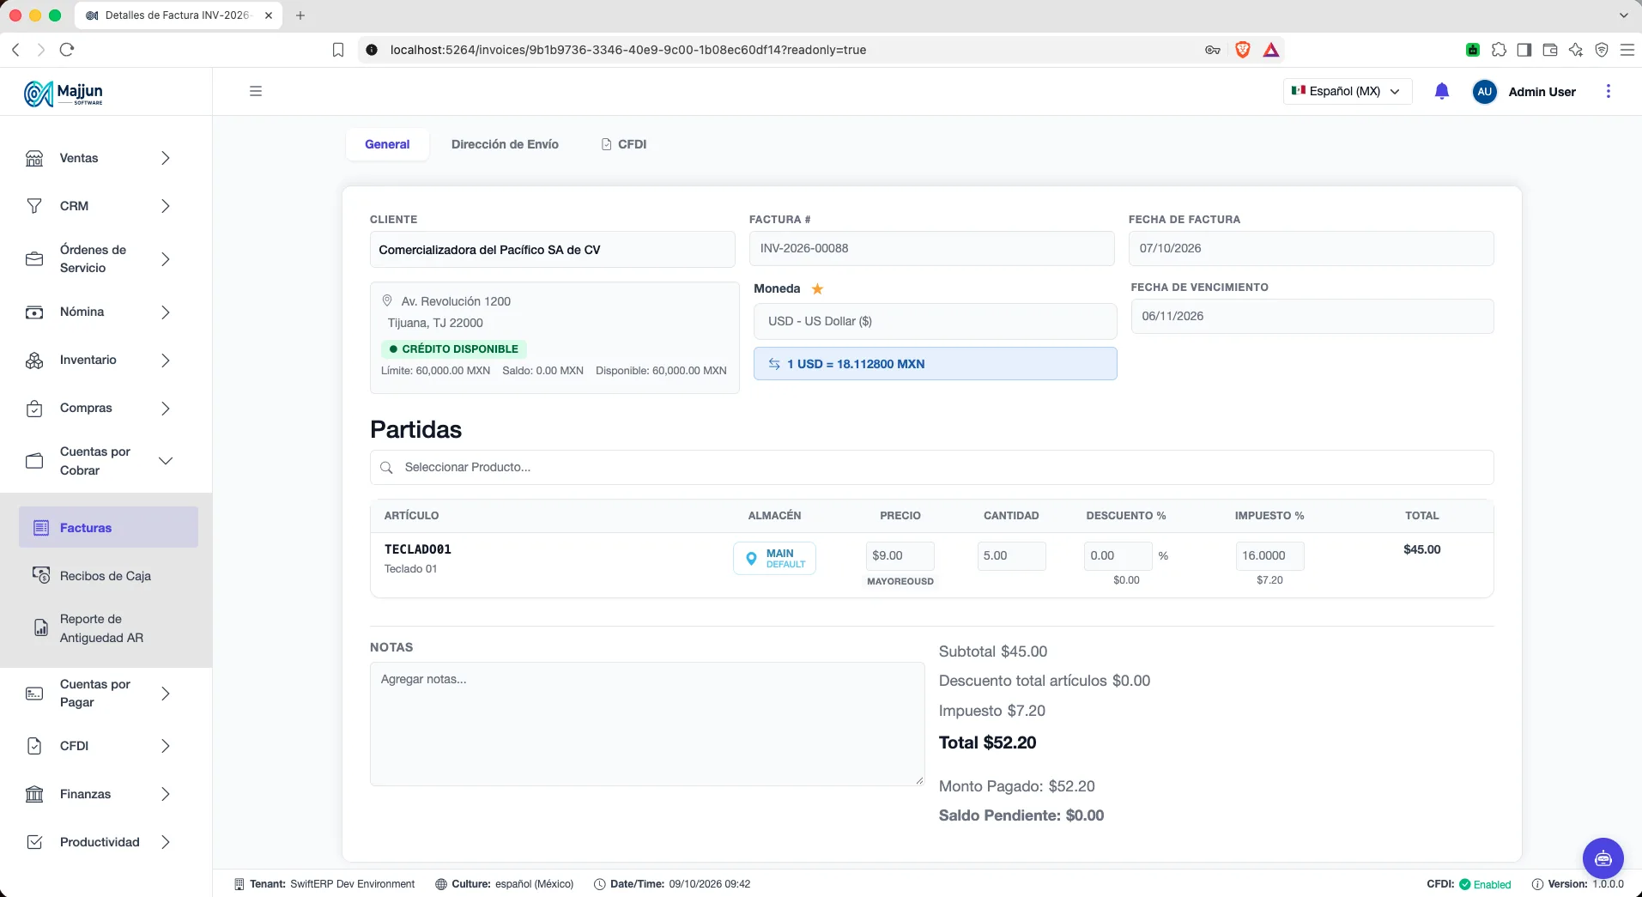The image size is (1642, 897).
Task: Click the CRÉDITO DISPONIBLE badge
Action: (453, 348)
